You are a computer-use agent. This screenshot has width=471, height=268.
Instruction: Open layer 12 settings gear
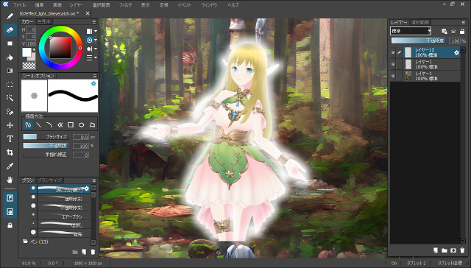coord(456,52)
